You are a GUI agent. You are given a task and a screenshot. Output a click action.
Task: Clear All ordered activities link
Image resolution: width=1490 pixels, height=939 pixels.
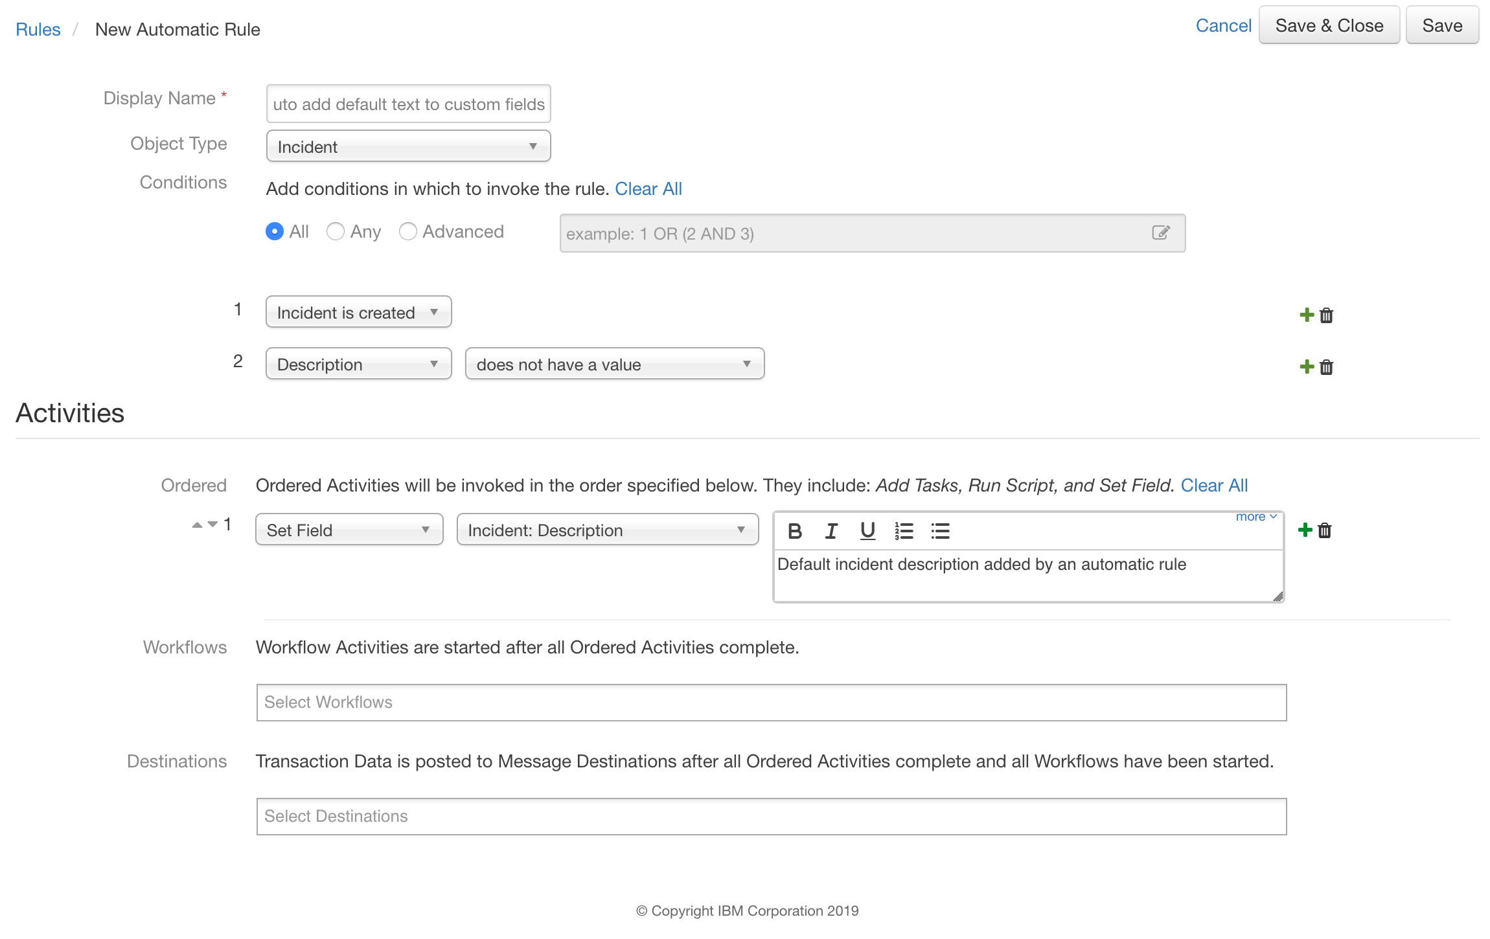pyautogui.click(x=1214, y=485)
